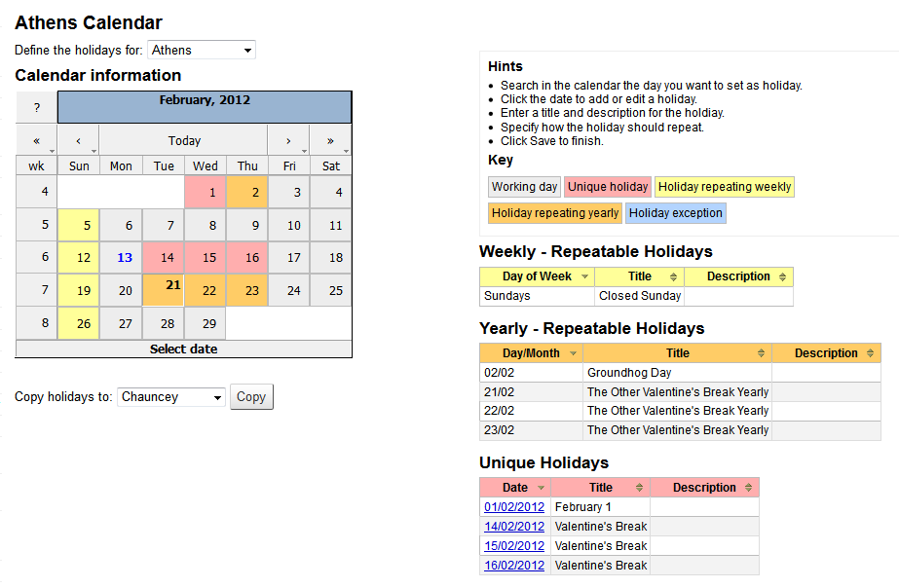The width and height of the screenshot is (899, 588).
Task: Click the Unique holiday key swatch
Action: pyautogui.click(x=608, y=187)
